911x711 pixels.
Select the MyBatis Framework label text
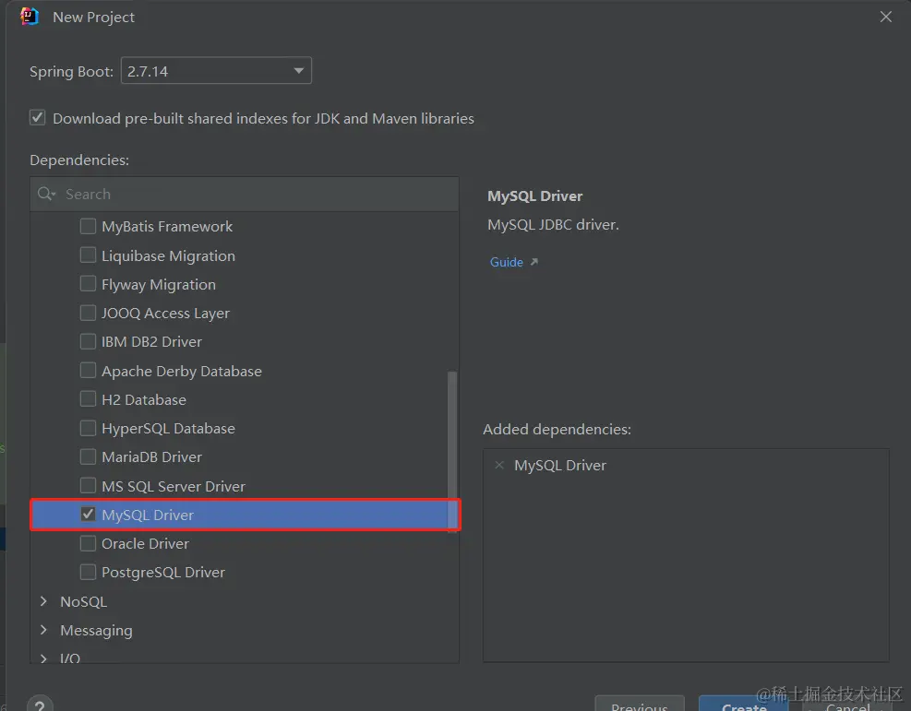click(167, 226)
